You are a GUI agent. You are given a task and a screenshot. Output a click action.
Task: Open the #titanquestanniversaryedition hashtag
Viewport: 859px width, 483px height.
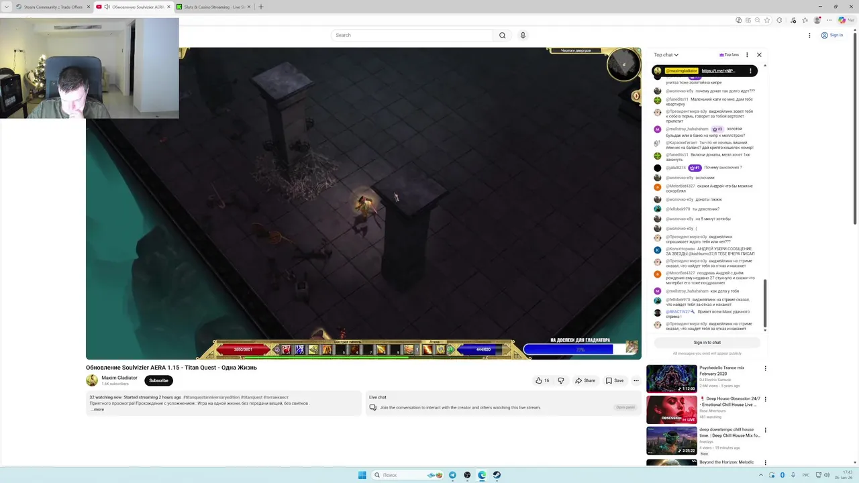pos(211,397)
